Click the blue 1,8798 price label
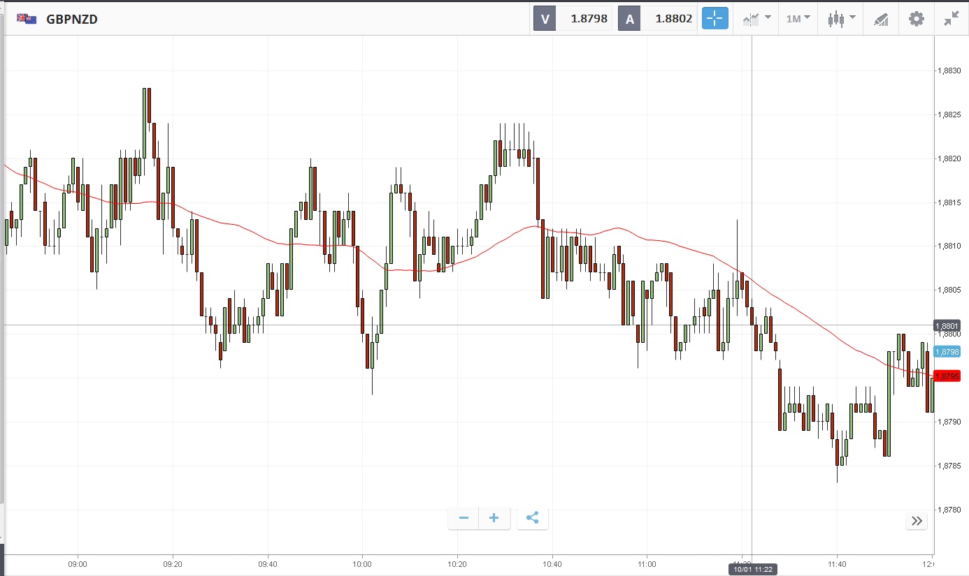Screen dimensions: 969x576 (947, 352)
